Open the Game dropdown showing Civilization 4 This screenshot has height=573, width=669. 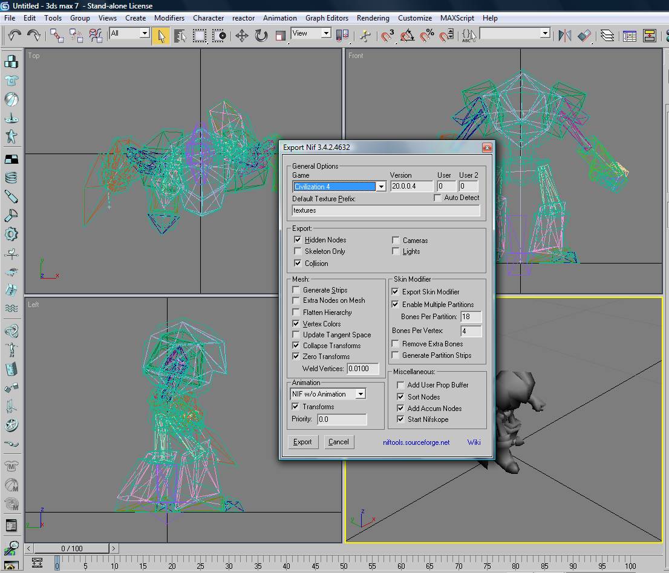coord(339,186)
